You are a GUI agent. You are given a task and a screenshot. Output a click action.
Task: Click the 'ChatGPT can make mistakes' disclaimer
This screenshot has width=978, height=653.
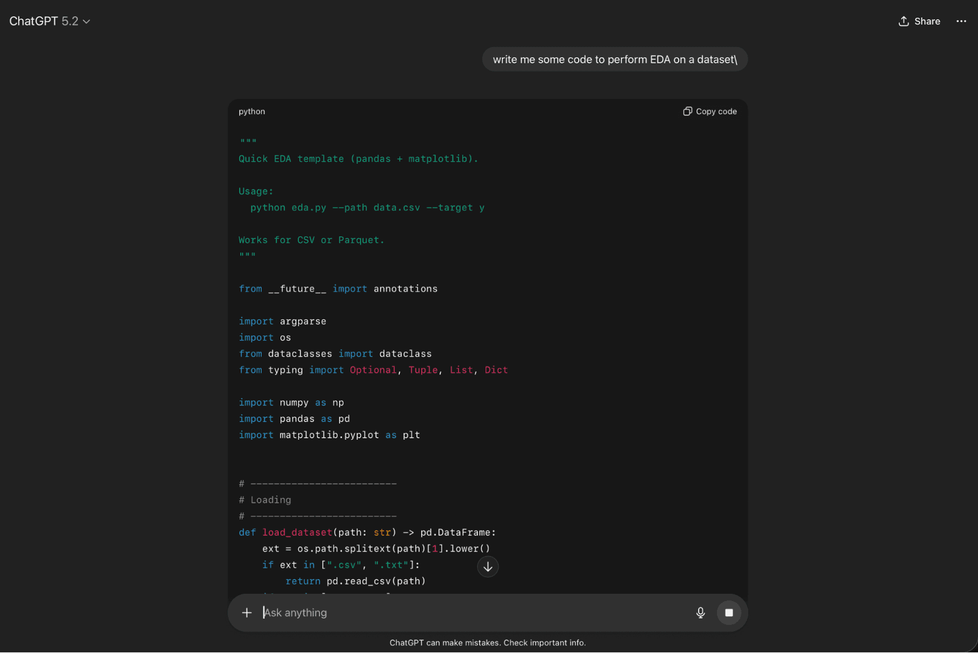pyautogui.click(x=487, y=643)
